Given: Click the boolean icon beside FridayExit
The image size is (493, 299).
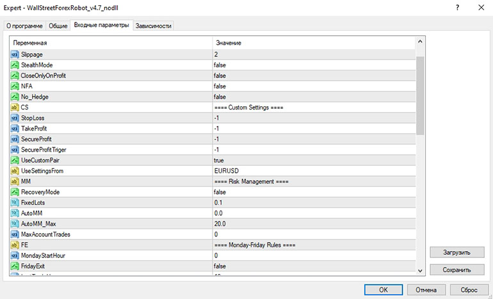Looking at the screenshot, I should tap(15, 266).
